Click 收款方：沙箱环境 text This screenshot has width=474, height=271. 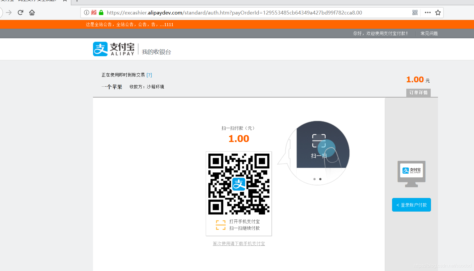coord(147,87)
